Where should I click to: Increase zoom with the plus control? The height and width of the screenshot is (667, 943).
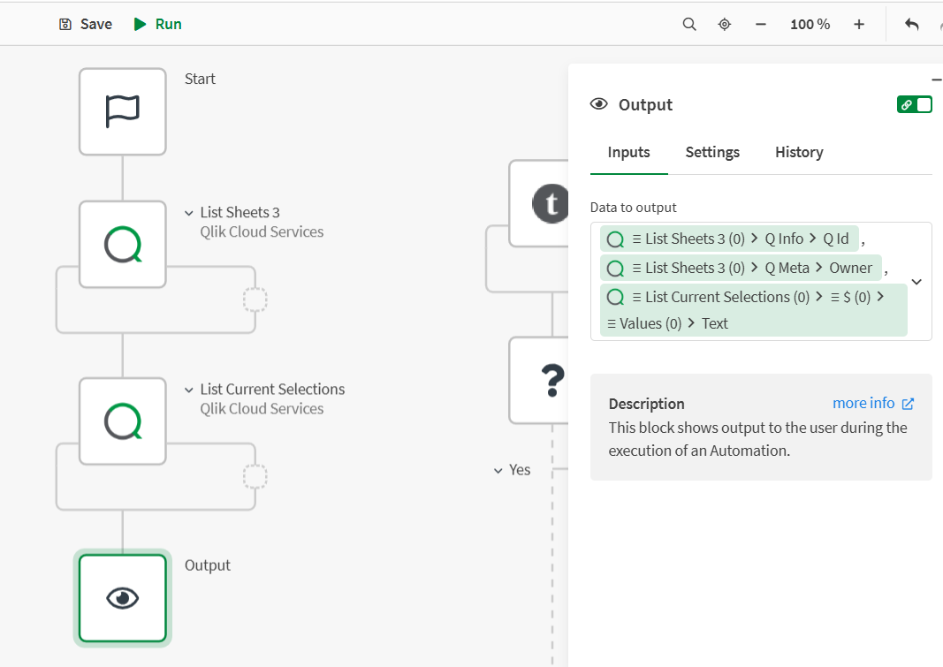point(858,24)
